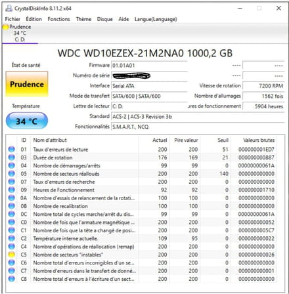Click the yellow Prudence health status button
This screenshot has width=289, height=294.
point(27,84)
